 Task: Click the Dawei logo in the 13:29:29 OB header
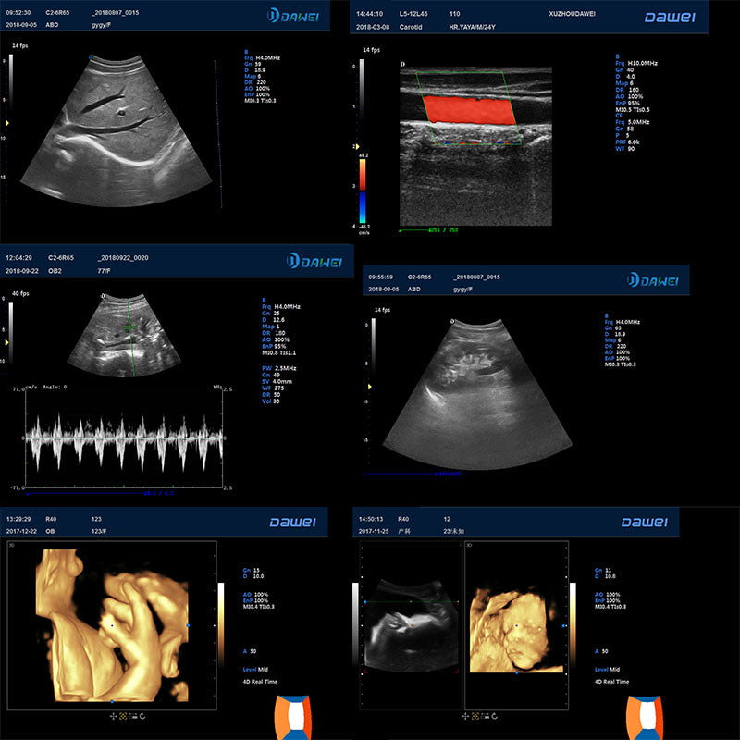[x=292, y=522]
